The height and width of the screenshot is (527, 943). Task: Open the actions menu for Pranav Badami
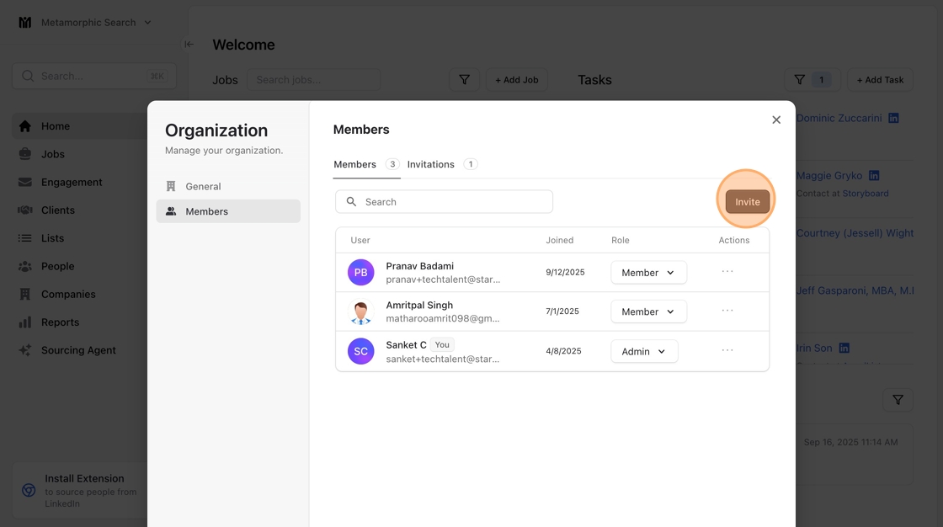tap(727, 272)
